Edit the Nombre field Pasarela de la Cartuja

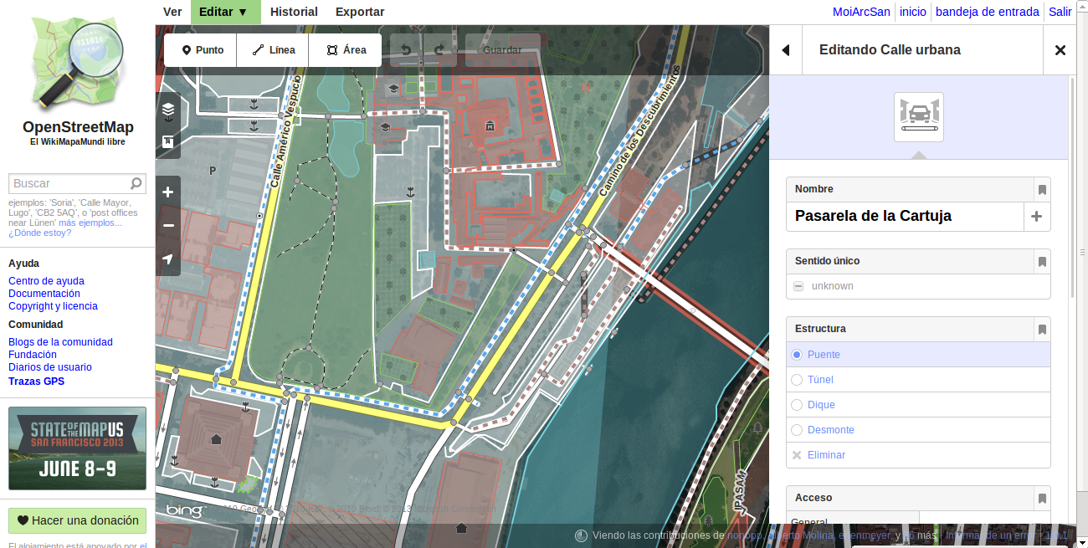point(906,217)
